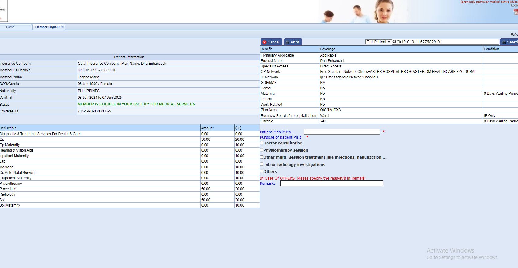The width and height of the screenshot is (518, 268).
Task: Select the Others visit purpose checkbox
Action: [x=262, y=171]
